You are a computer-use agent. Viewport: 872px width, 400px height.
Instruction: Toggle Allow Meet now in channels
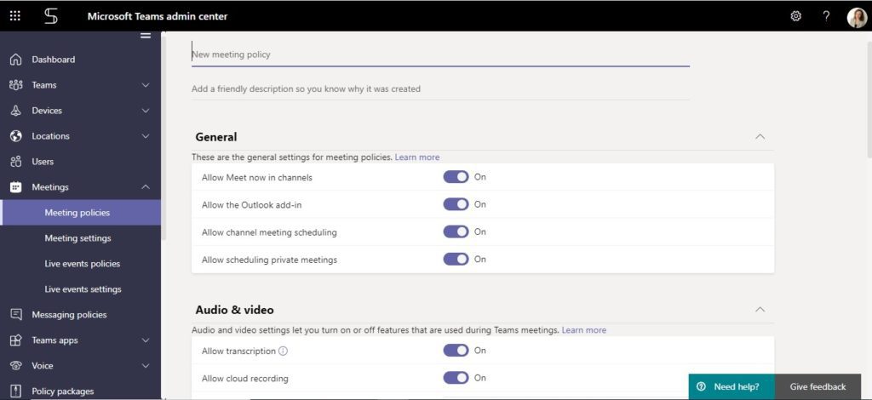456,177
